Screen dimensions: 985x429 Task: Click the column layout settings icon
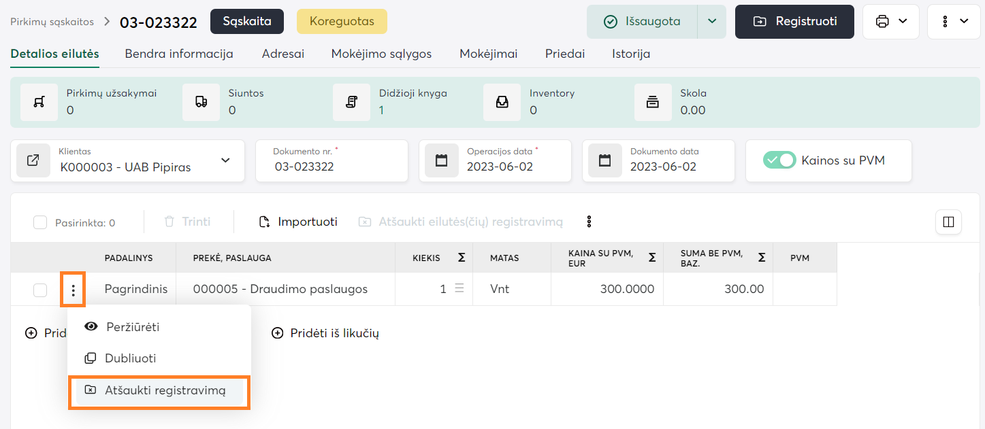coord(948,222)
